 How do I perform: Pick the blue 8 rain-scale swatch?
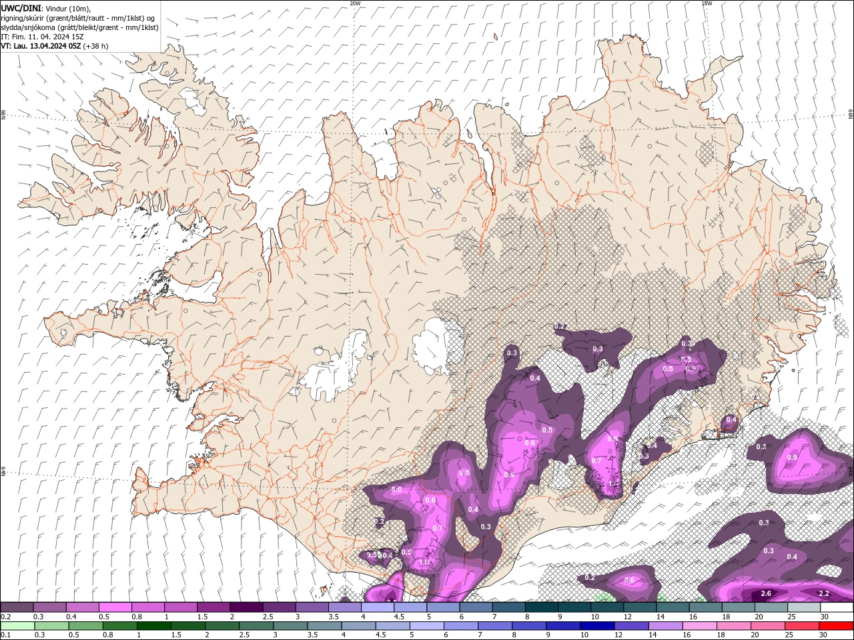click(x=528, y=626)
